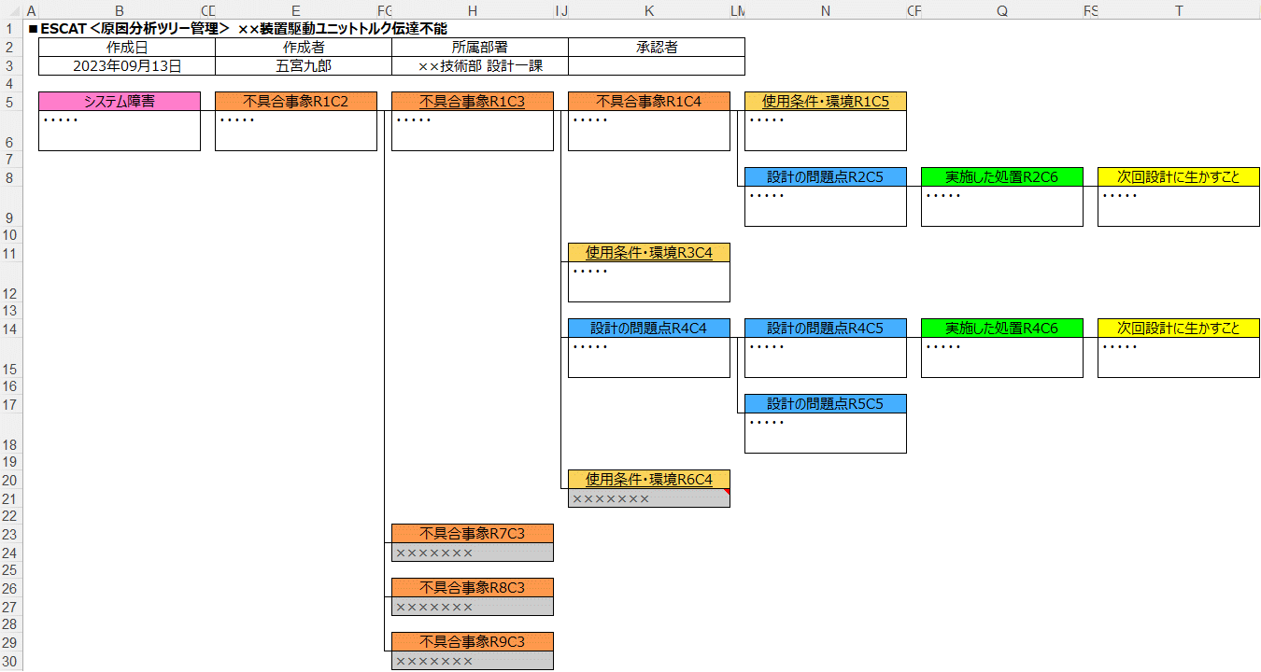The height and width of the screenshot is (672, 1261).
Task: Select the 不具合事象R7C3 orange cell
Action: click(472, 534)
